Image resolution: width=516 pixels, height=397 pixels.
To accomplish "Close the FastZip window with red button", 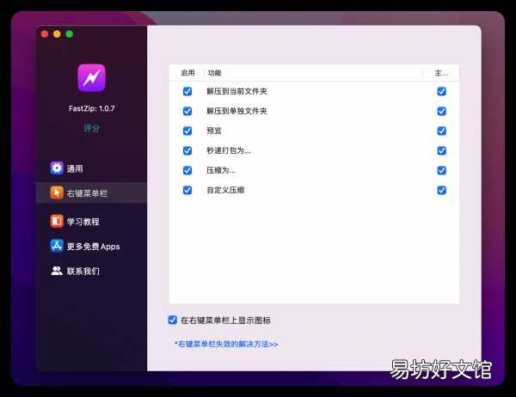I will click(45, 34).
